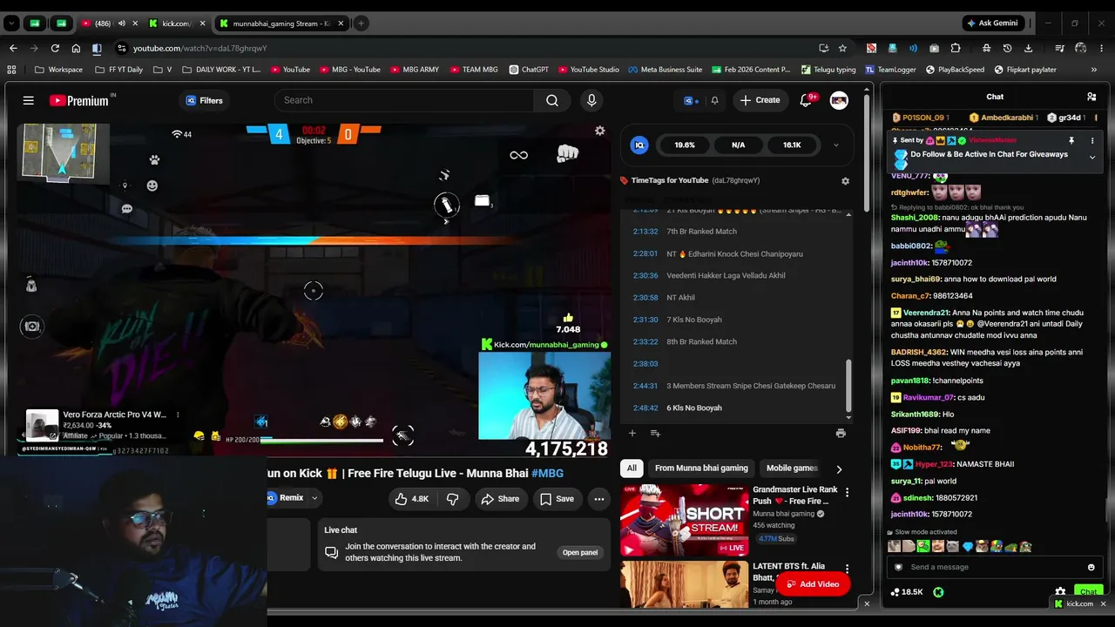This screenshot has width=1115, height=627.
Task: Show hidden bookmarks with double chevron
Action: [x=1094, y=70]
